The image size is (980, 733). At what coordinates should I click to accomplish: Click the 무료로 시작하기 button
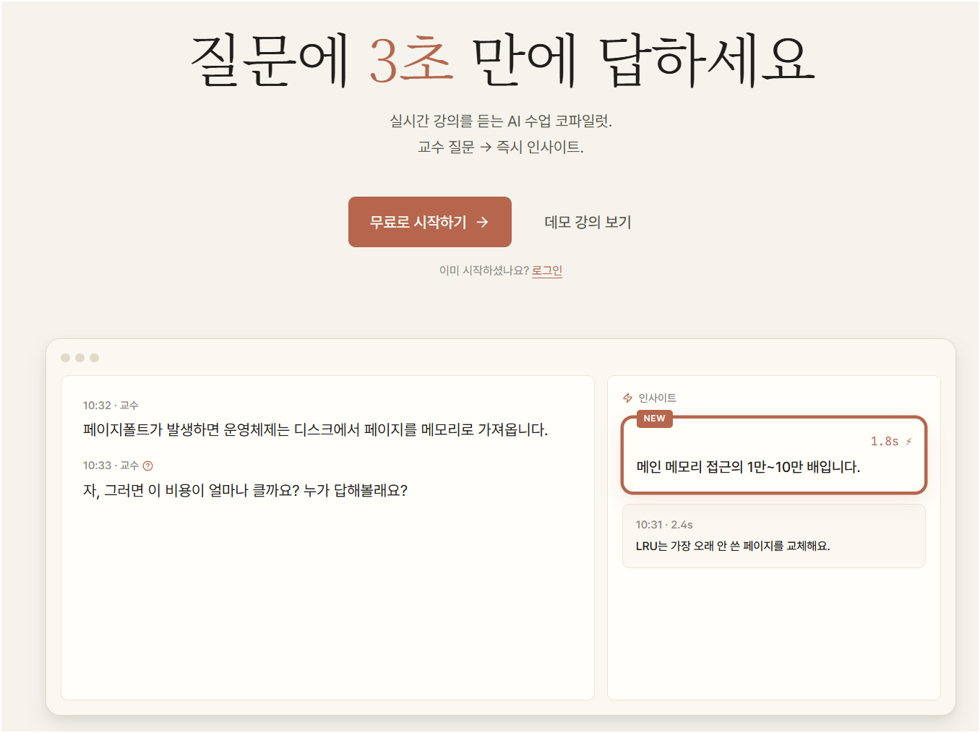(430, 222)
